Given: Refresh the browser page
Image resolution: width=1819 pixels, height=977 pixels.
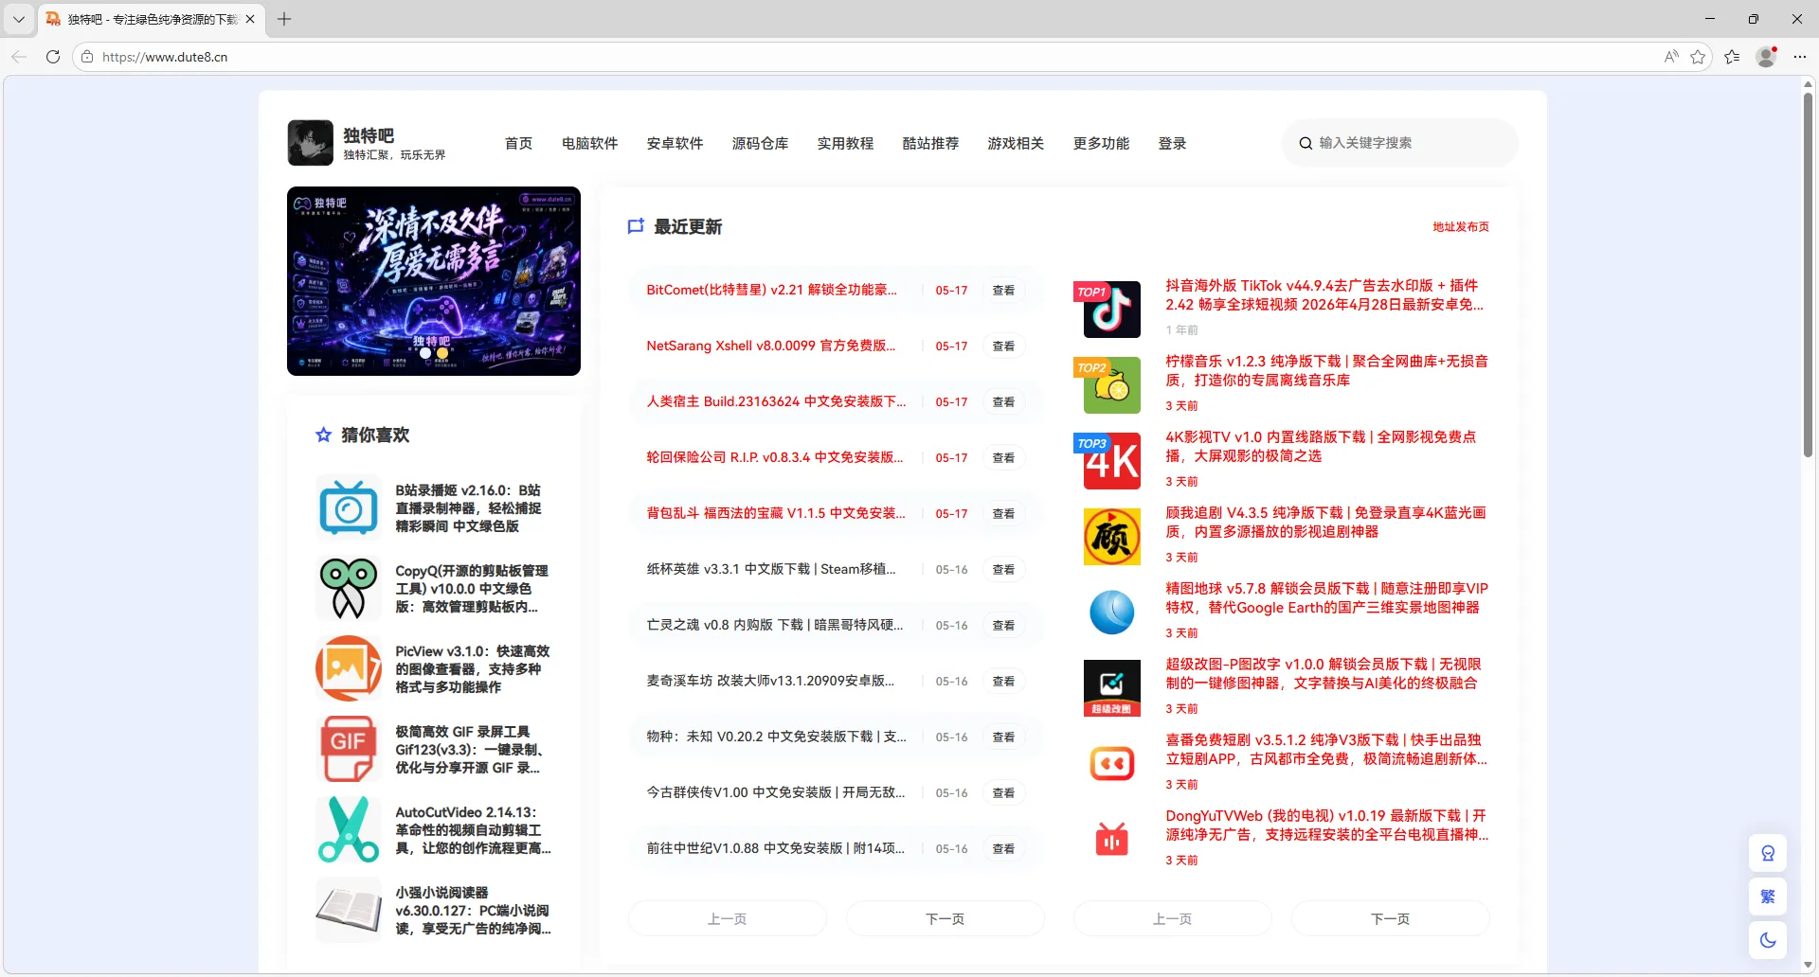Looking at the screenshot, I should 53,57.
